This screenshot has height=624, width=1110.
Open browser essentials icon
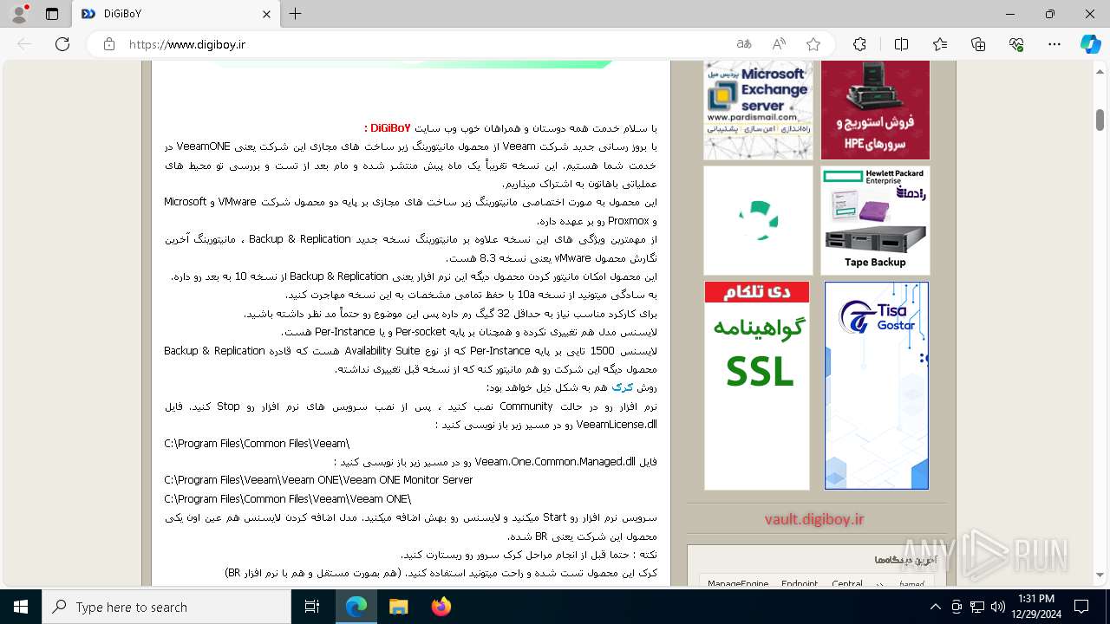1016,44
